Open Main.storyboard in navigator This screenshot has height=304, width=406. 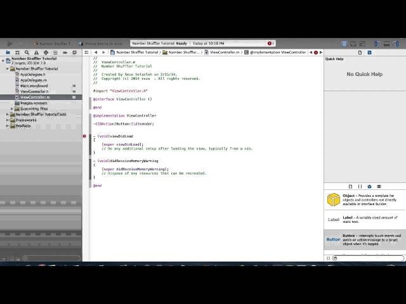(x=34, y=86)
